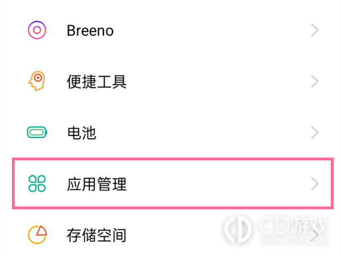
Task: Open the 便捷工具 menu item
Action: coord(97,81)
